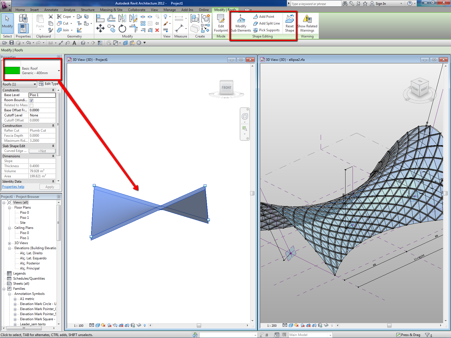Open the Massing & Site tab

pyautogui.click(x=111, y=10)
